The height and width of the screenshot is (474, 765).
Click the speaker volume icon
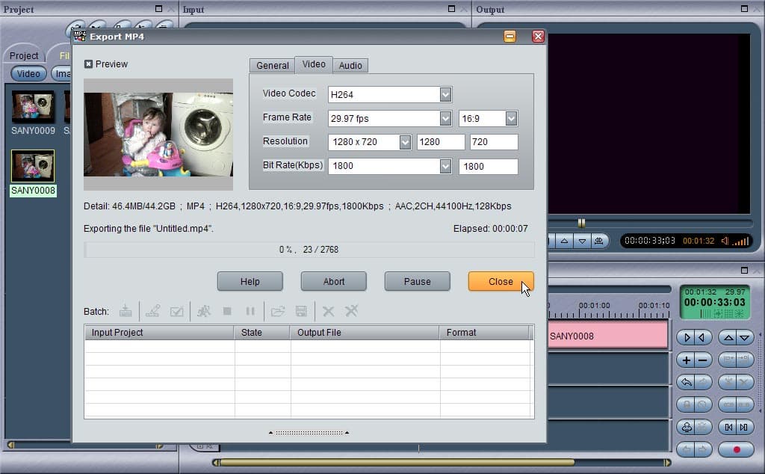click(725, 241)
